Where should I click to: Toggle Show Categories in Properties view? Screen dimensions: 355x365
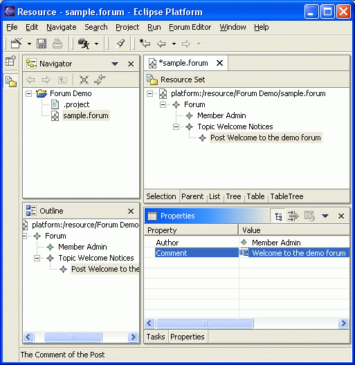(278, 216)
